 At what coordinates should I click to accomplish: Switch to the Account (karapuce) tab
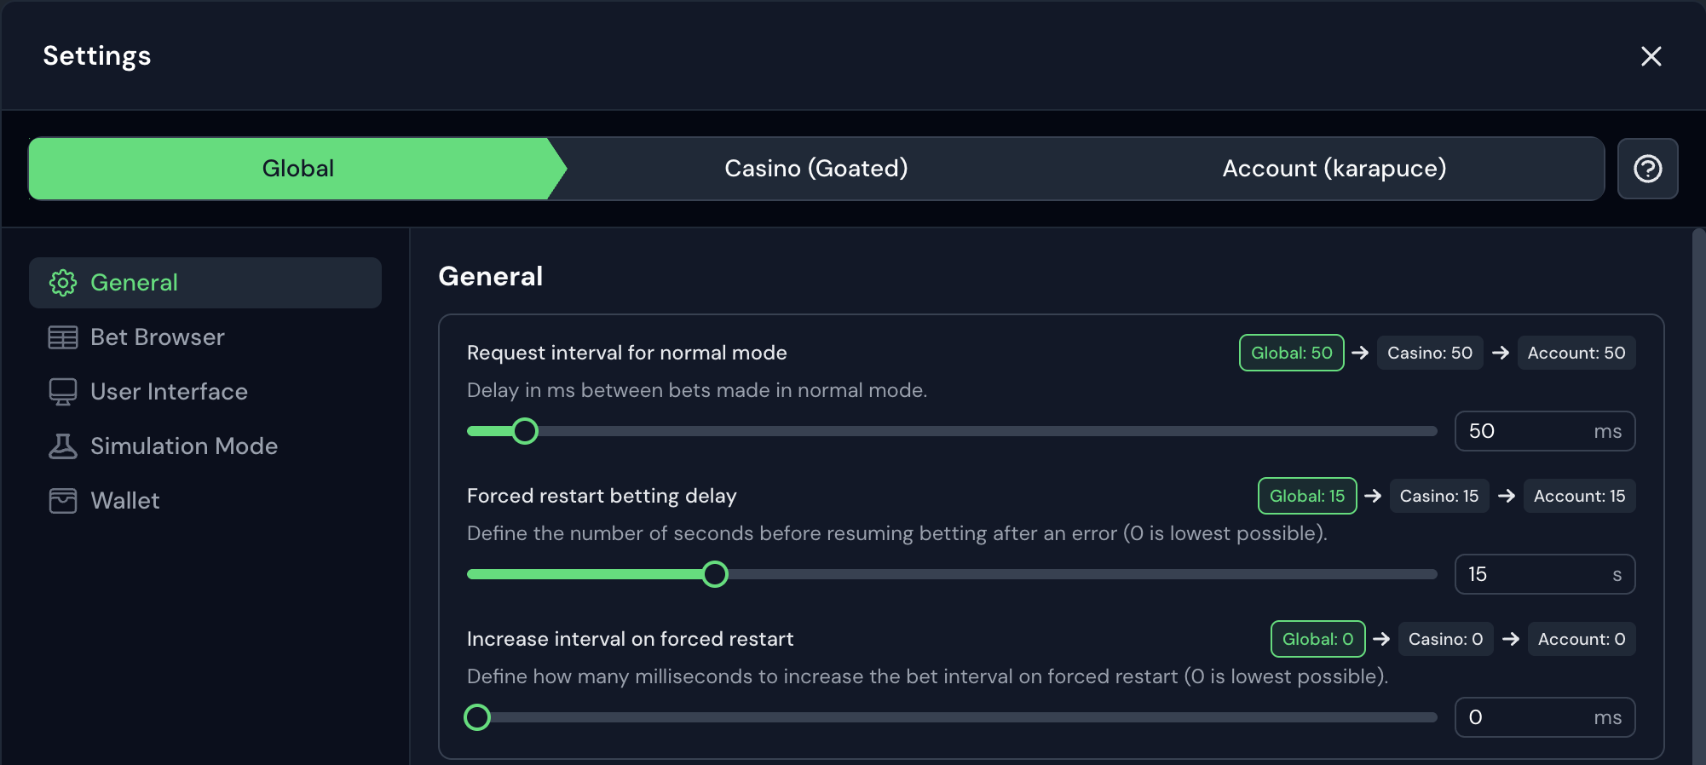pos(1334,169)
